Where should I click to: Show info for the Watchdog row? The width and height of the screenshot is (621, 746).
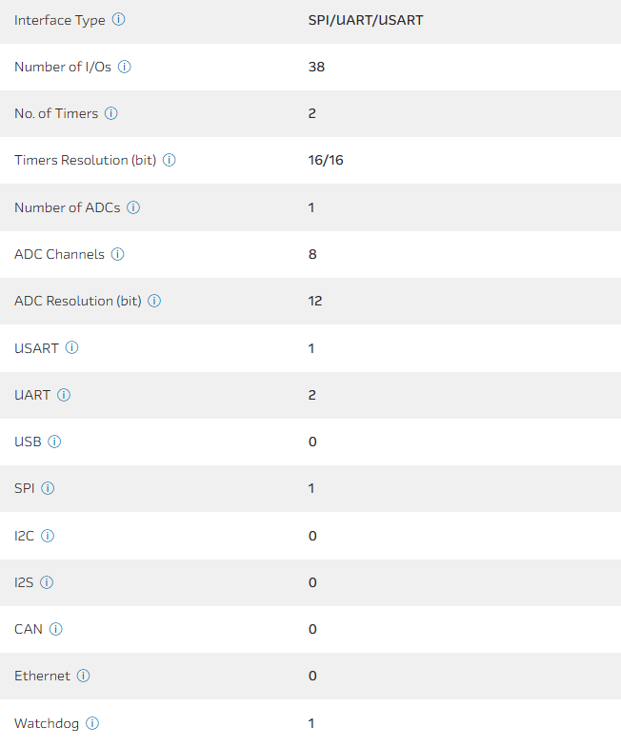click(91, 723)
